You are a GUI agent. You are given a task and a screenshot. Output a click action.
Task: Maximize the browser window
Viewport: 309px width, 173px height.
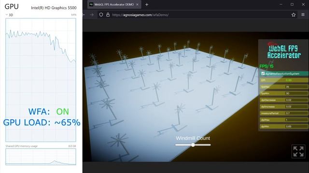tap(292, 4)
